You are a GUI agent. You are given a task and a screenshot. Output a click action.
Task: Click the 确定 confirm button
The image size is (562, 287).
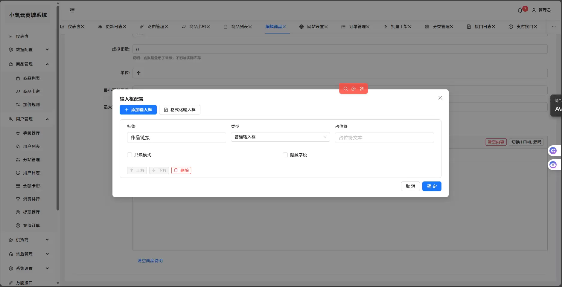click(432, 186)
